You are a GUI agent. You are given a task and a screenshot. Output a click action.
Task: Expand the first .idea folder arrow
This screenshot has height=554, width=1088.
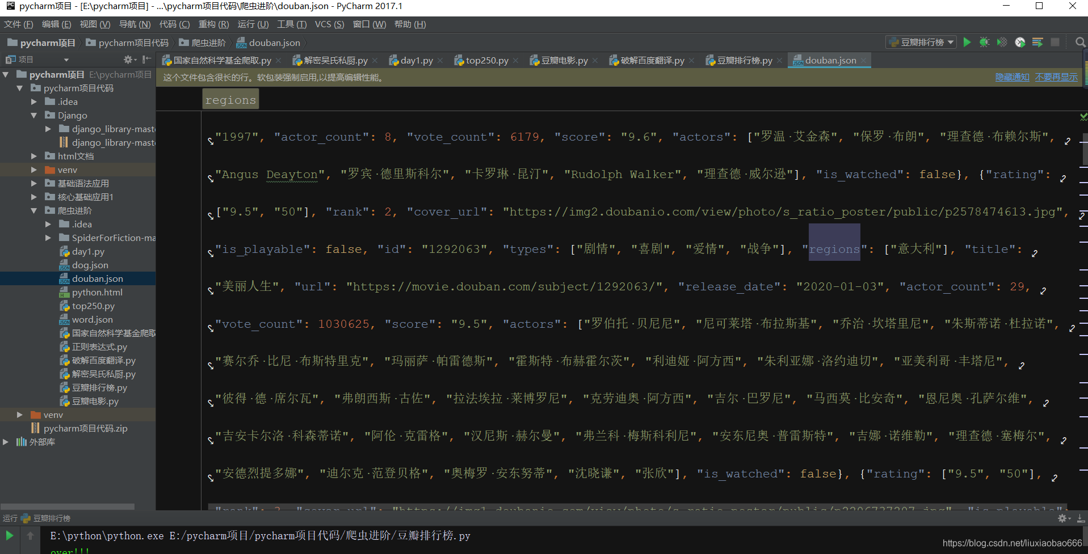click(34, 102)
